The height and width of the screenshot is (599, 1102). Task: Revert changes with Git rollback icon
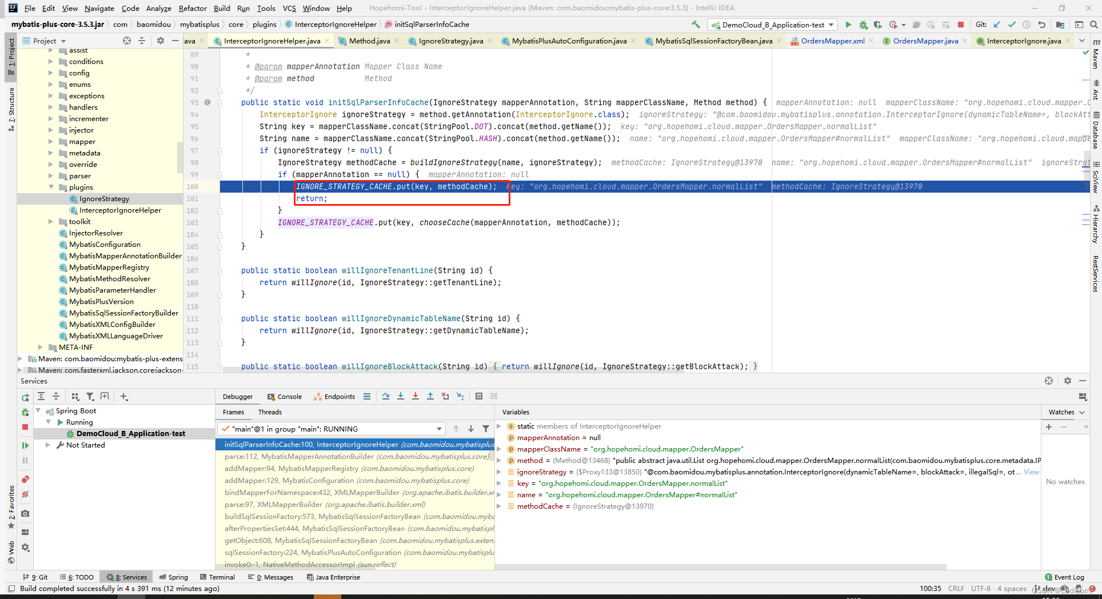(x=1042, y=25)
